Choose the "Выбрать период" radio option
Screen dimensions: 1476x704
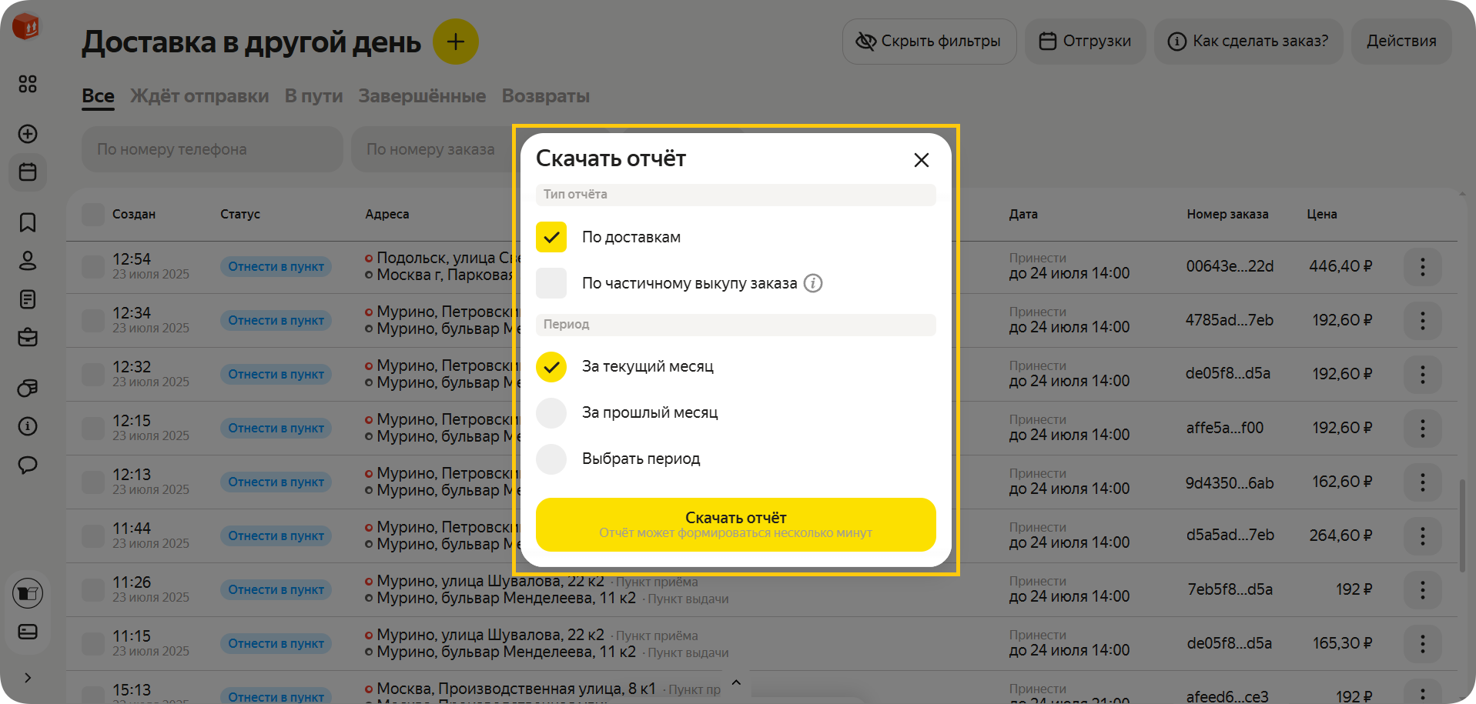tap(551, 459)
